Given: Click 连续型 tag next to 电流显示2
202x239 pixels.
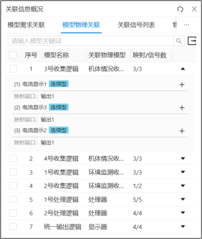Looking at the screenshot, I should 59,130.
